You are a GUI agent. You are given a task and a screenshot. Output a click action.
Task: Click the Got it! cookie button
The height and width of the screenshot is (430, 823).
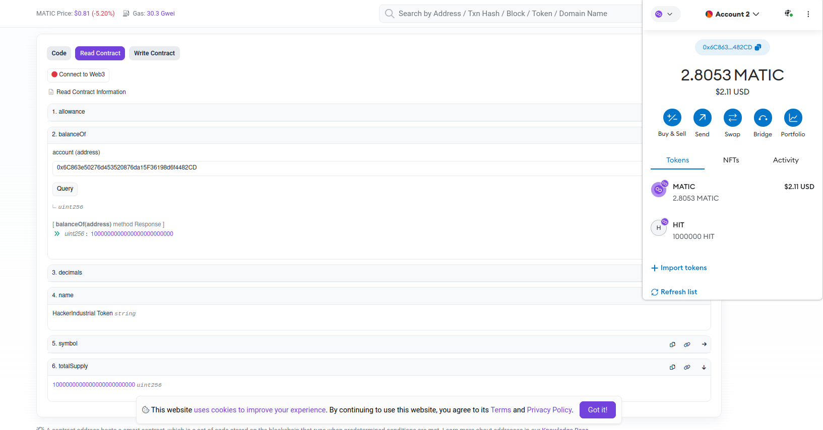pos(598,410)
